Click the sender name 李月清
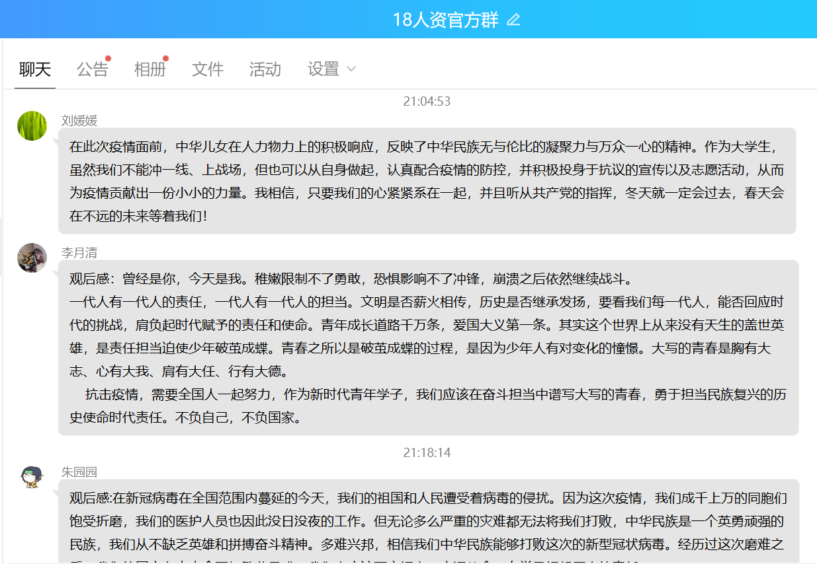This screenshot has width=817, height=564. click(x=79, y=253)
